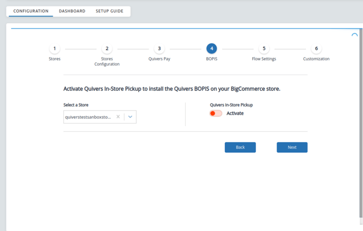Jump to step 3 Quivers Pay

159,49
